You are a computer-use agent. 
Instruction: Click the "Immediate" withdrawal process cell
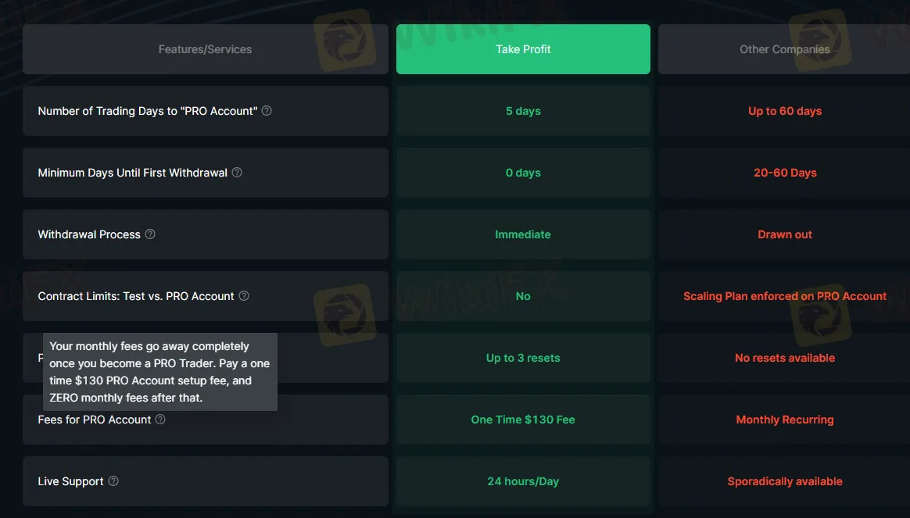coord(523,234)
